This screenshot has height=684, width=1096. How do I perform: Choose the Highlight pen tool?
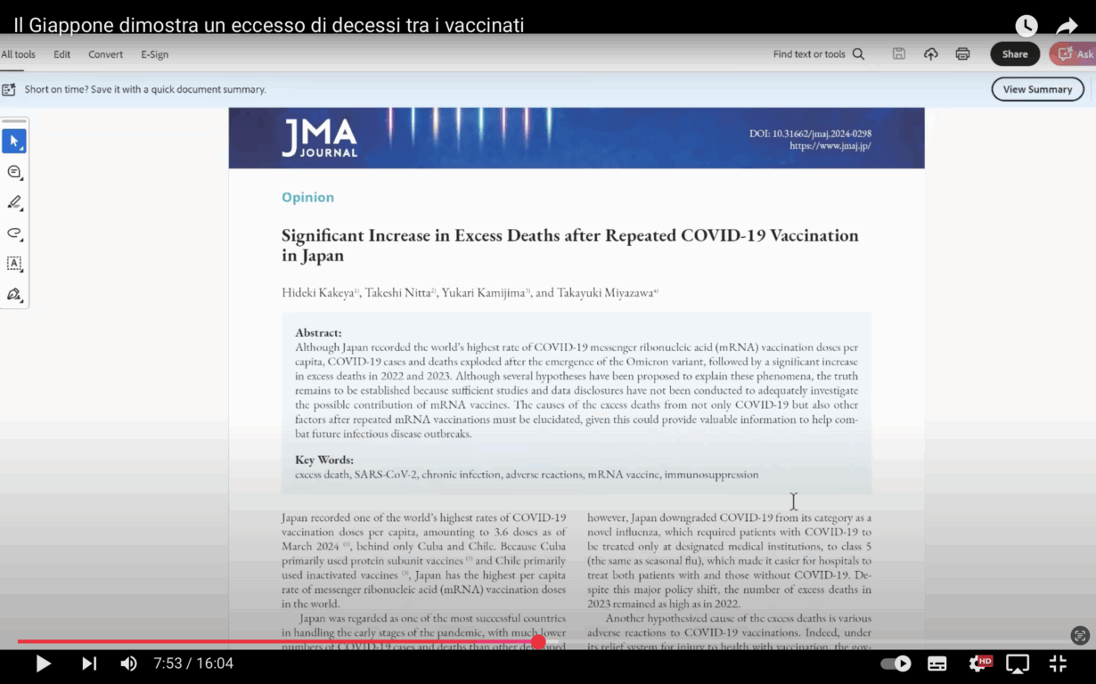[x=14, y=202]
